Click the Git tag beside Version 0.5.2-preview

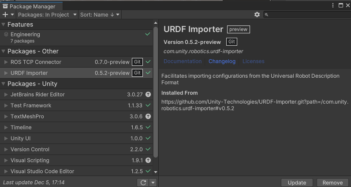[x=232, y=42]
